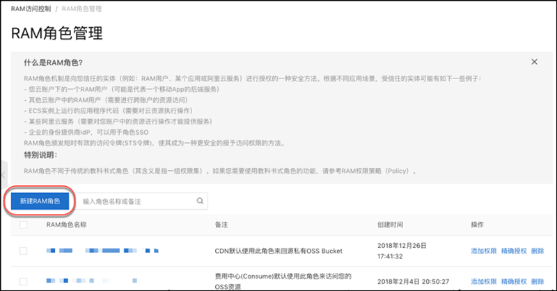Toggle the select-all checkbox in table header
The height and width of the screenshot is (291, 557).
tap(24, 225)
